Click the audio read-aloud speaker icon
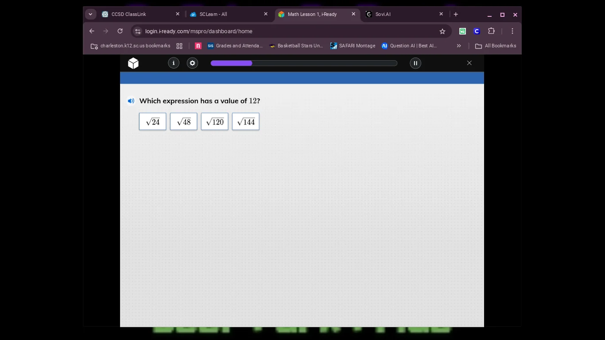 131,101
